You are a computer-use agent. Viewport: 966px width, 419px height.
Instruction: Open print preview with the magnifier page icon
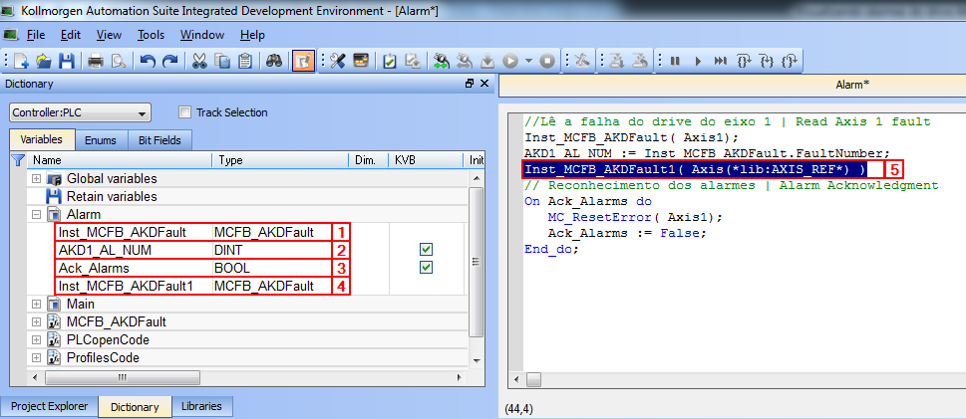[119, 61]
